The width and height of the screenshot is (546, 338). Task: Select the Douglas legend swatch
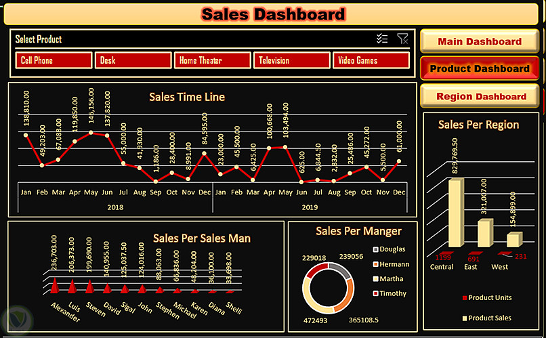(x=375, y=249)
